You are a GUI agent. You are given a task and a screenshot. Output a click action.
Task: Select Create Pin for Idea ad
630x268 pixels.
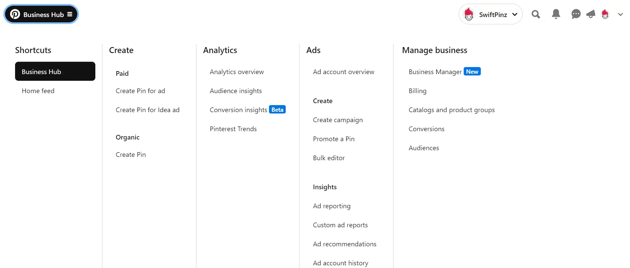click(148, 110)
